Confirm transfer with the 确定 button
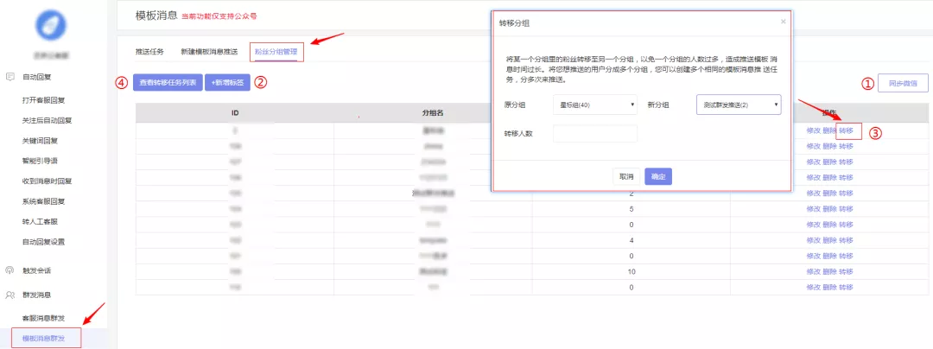Viewport: 933px width, 349px height. coord(658,176)
